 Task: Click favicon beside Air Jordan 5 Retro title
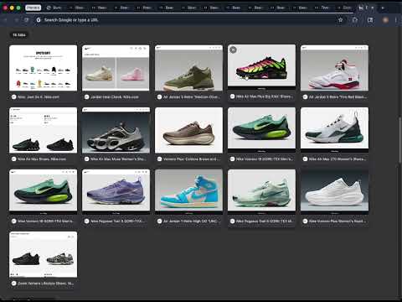click(305, 97)
